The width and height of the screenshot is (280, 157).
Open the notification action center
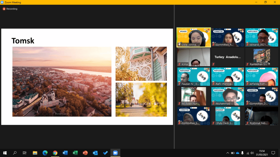tap(273, 153)
